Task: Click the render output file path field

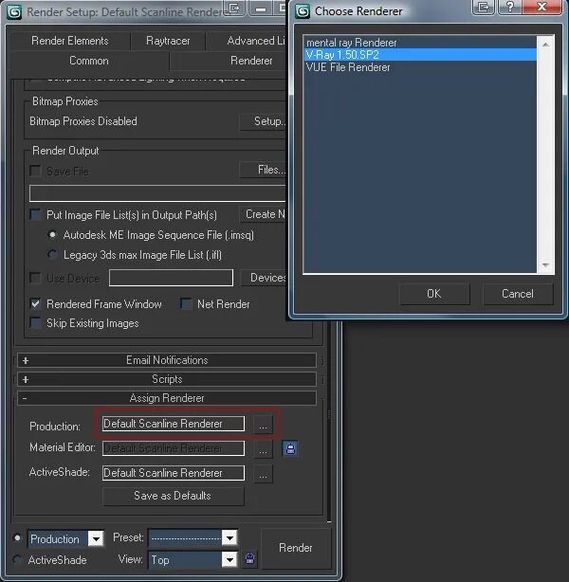Action: (x=157, y=193)
